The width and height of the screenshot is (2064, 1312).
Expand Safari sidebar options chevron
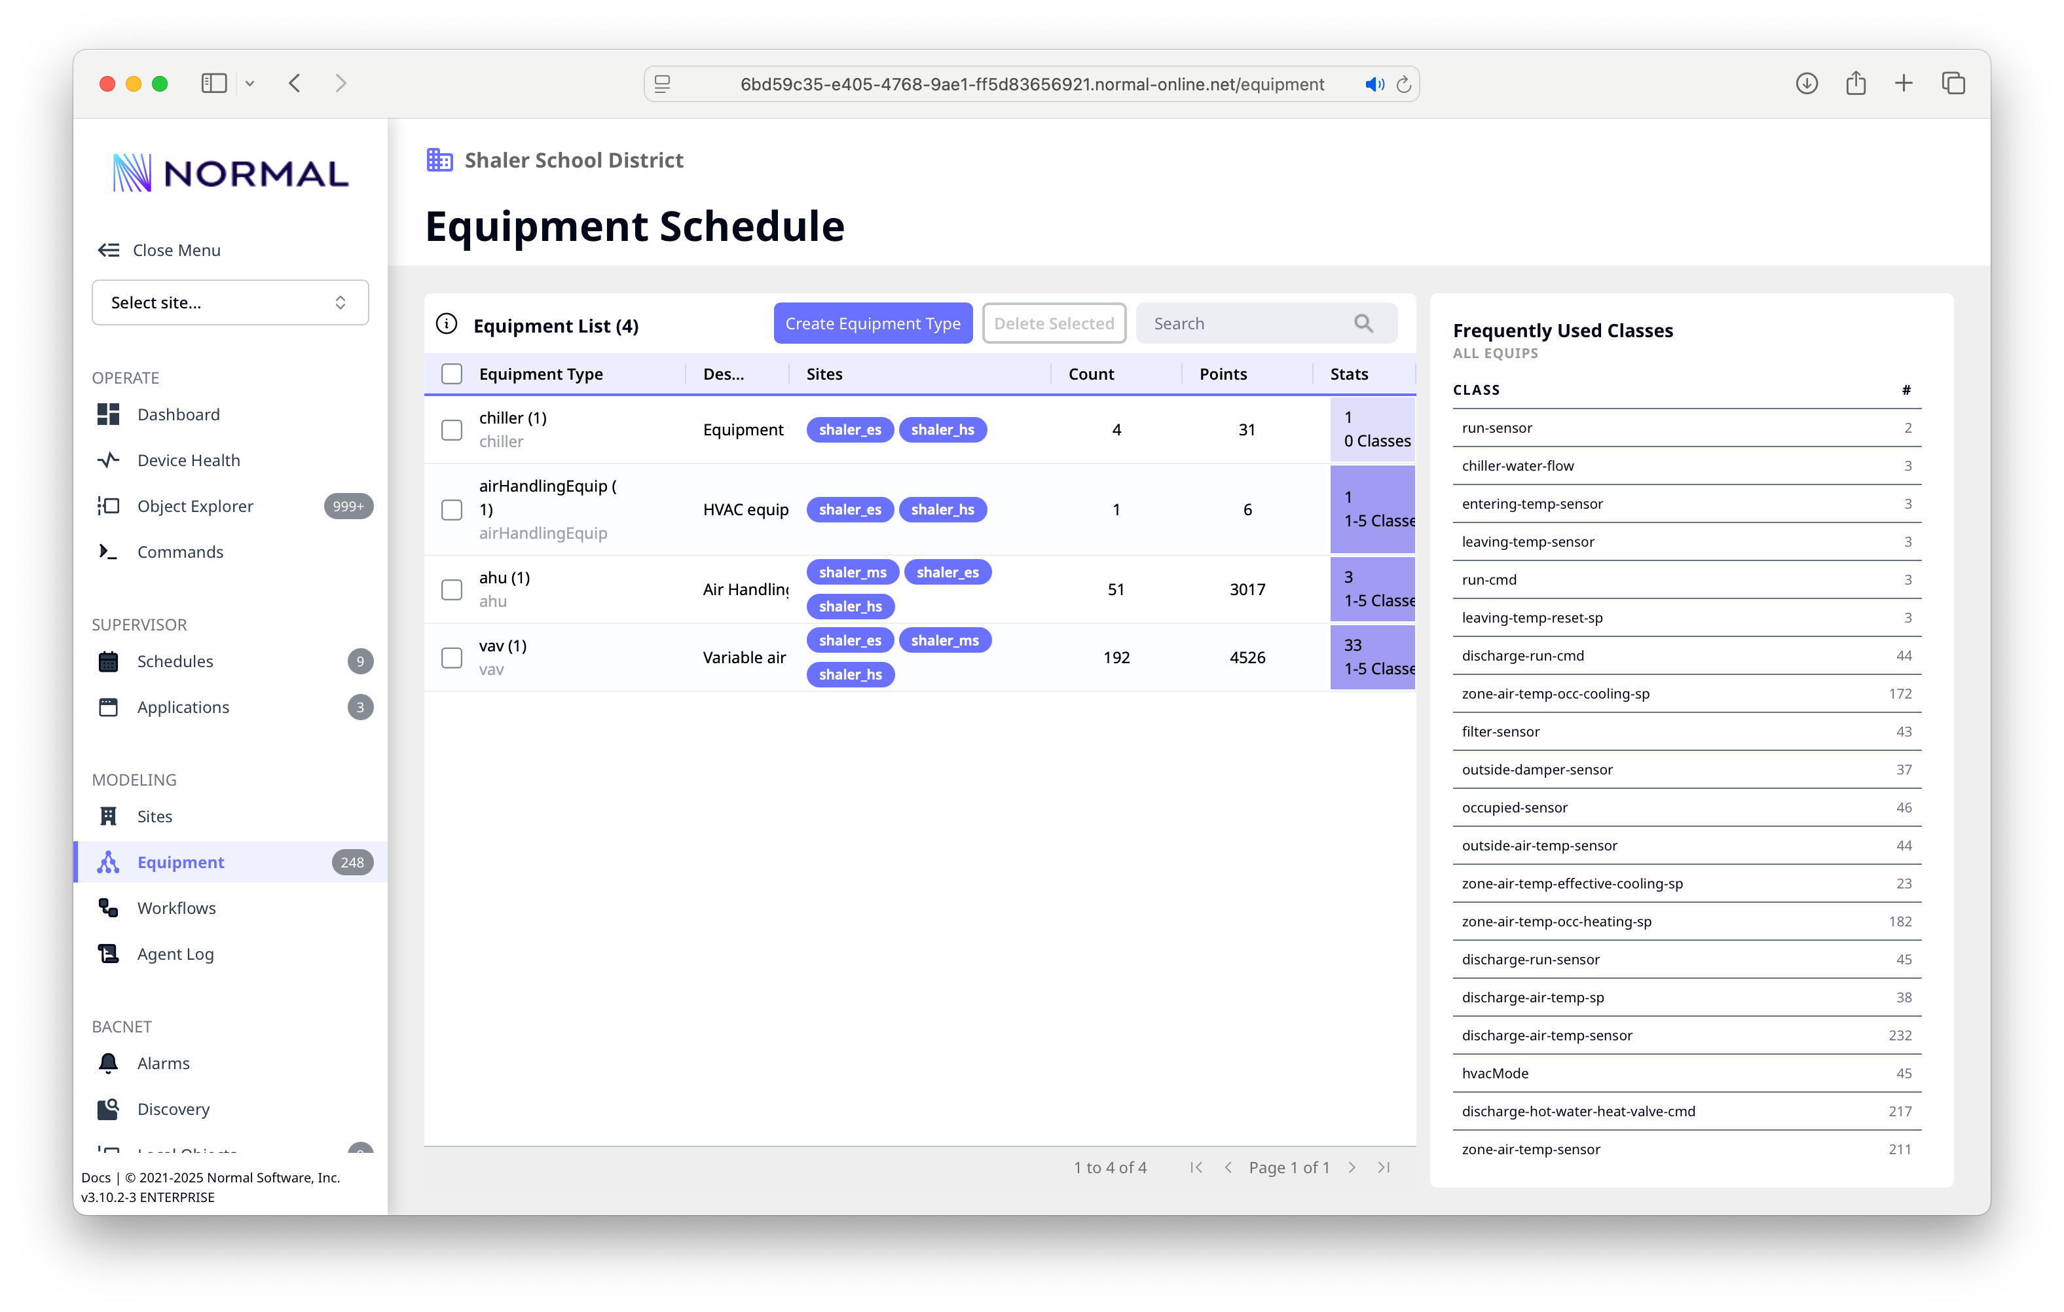pos(249,83)
